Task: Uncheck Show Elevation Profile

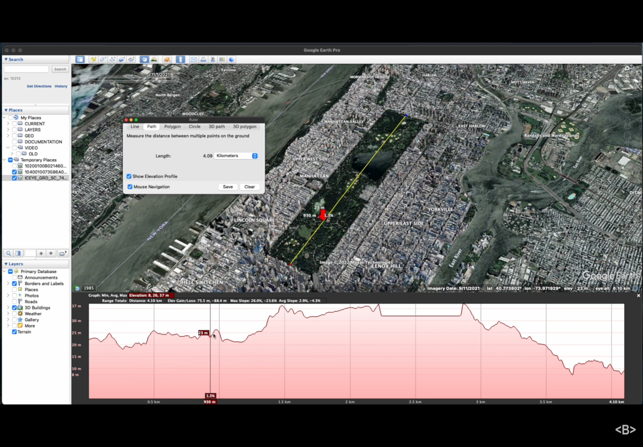Action: pos(129,176)
